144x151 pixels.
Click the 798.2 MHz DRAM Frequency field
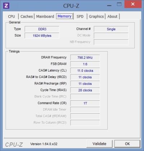[85, 58]
